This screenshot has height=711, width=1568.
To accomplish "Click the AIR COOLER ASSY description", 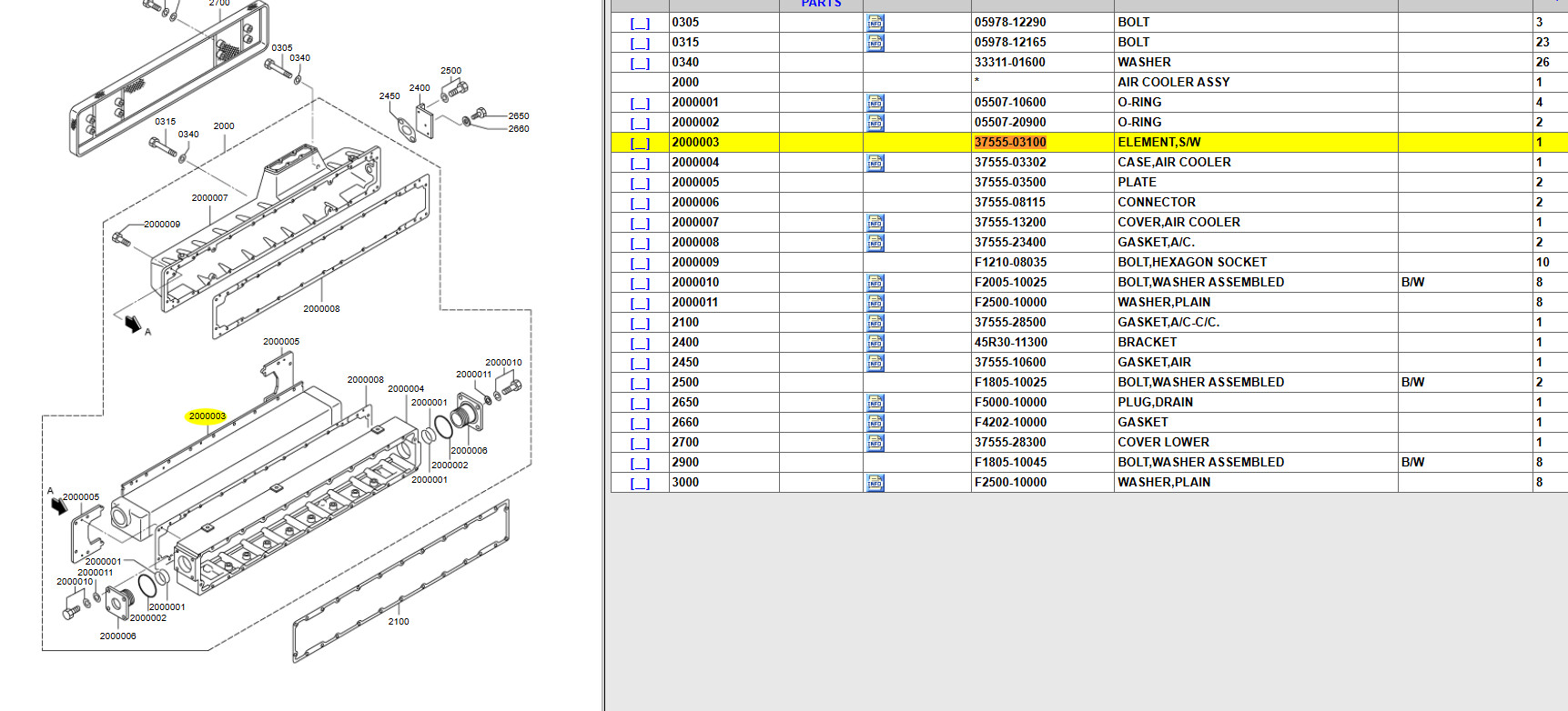I will [x=1173, y=82].
